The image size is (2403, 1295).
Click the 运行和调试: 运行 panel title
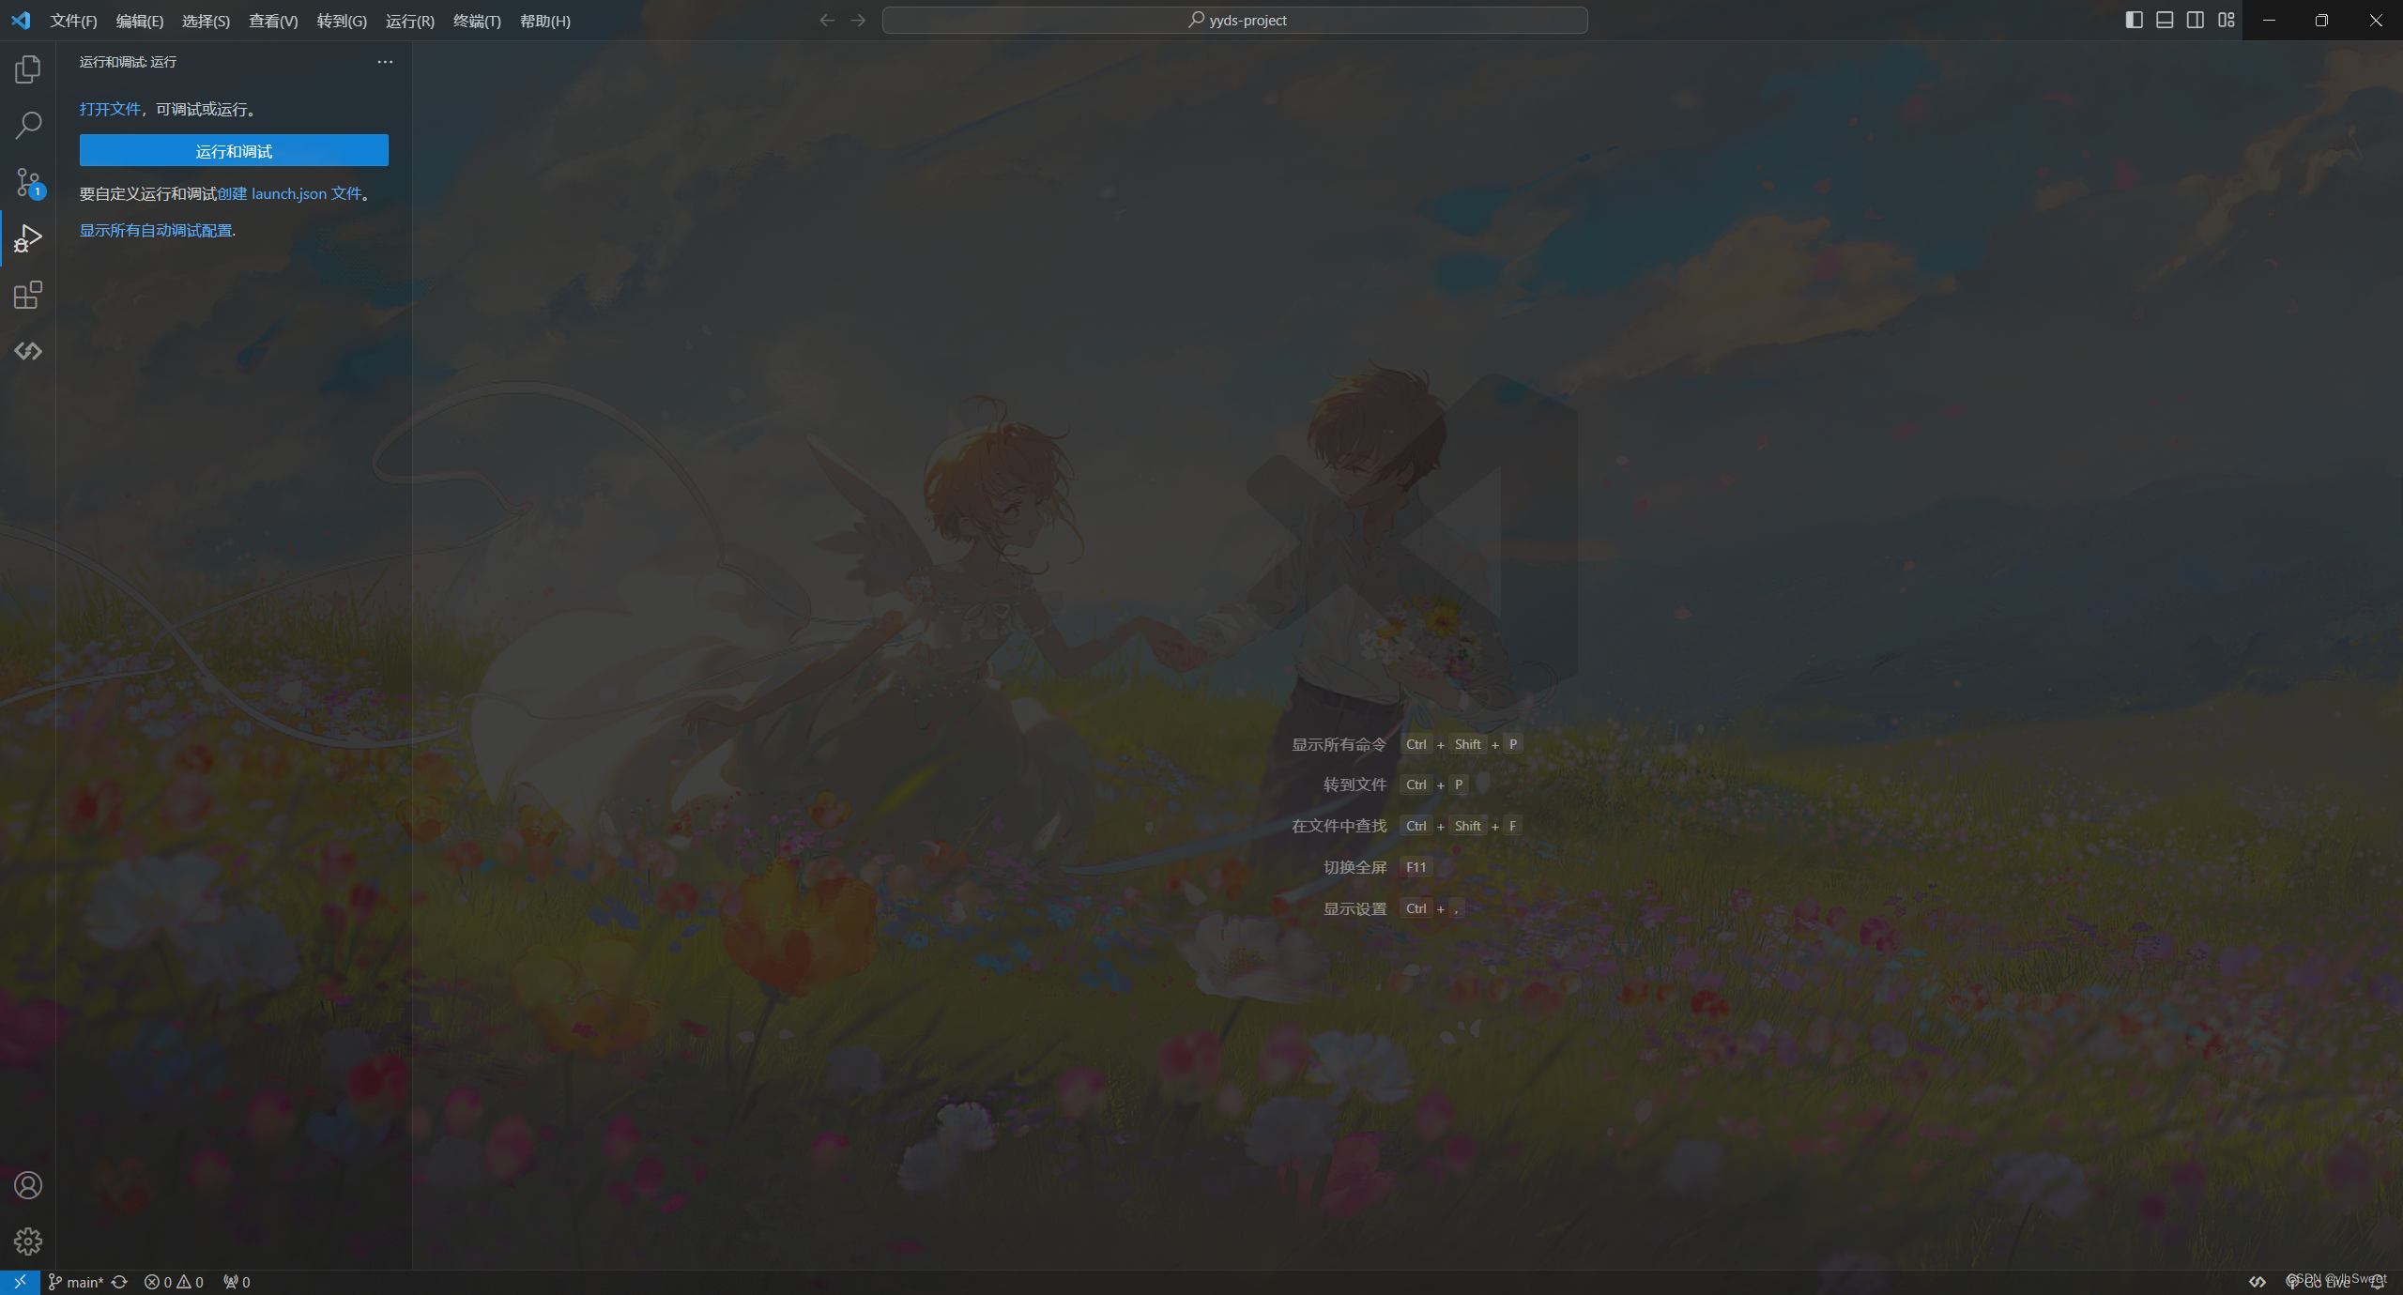pyautogui.click(x=128, y=62)
